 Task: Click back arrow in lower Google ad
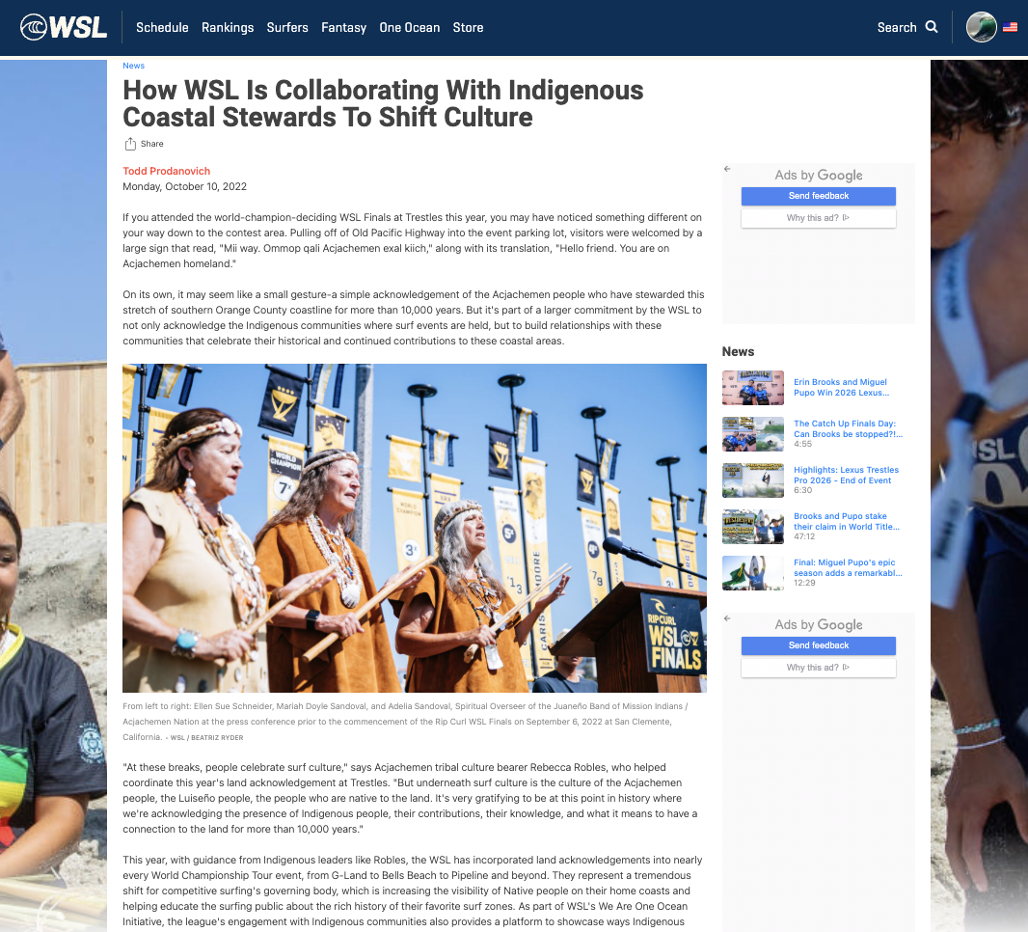point(727,618)
